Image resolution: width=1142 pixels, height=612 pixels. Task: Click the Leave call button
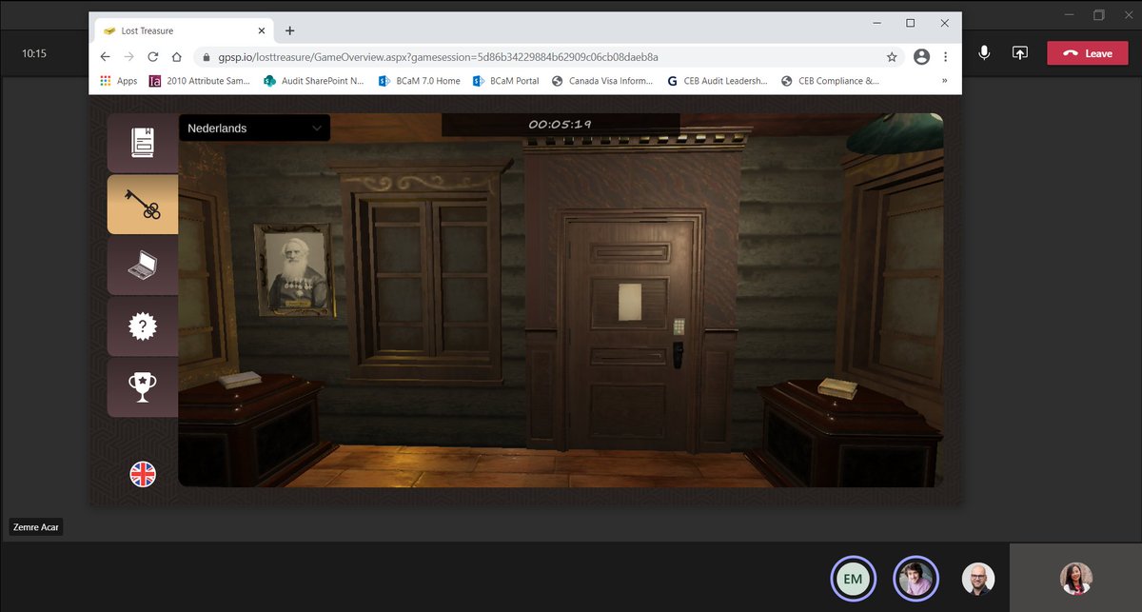pos(1088,53)
